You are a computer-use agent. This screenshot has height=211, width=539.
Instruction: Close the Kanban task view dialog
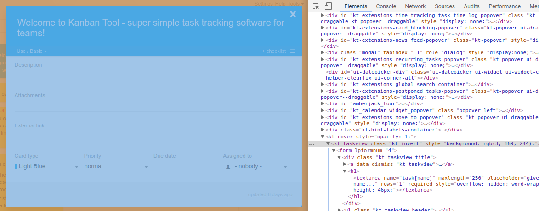click(293, 14)
